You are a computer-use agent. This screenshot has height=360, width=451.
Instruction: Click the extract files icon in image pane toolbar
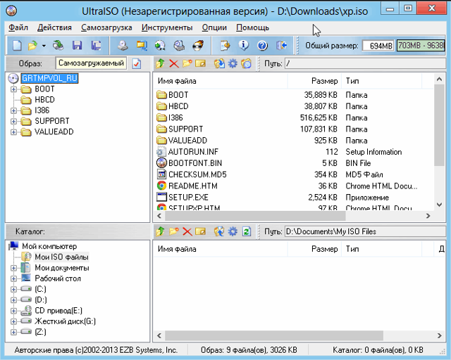(219, 63)
